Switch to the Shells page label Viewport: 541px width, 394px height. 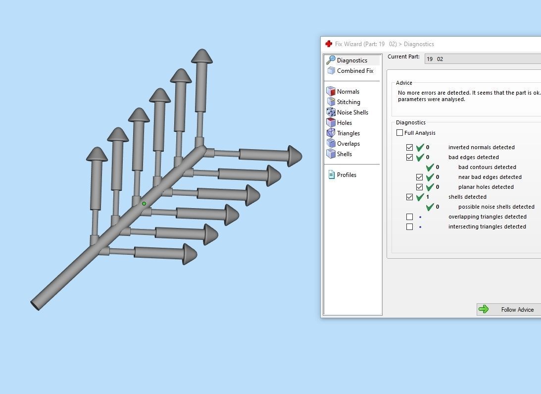344,154
